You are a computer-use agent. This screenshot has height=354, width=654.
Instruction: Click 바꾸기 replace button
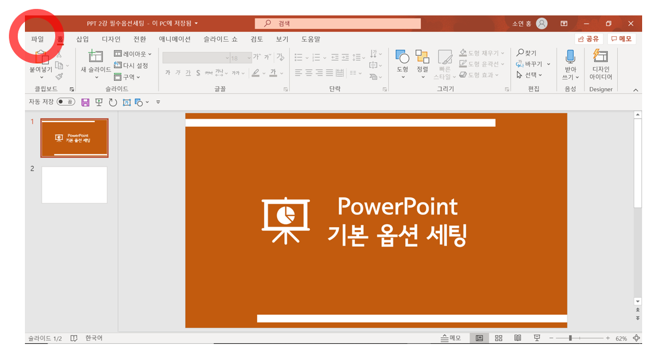point(529,64)
